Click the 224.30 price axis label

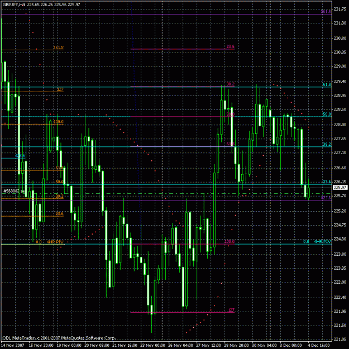click(340, 239)
